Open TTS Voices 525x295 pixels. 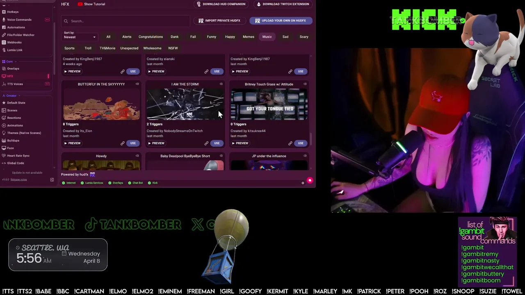15,84
